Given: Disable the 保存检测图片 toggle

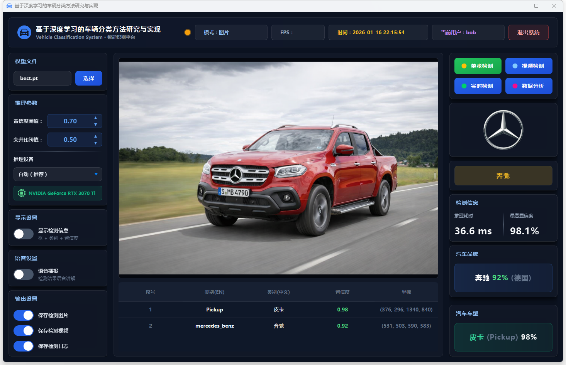Looking at the screenshot, I should click(24, 315).
